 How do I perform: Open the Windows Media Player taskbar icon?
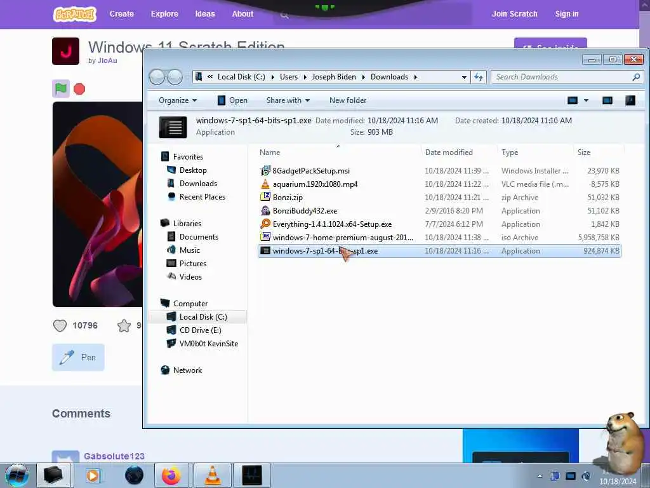(x=93, y=475)
